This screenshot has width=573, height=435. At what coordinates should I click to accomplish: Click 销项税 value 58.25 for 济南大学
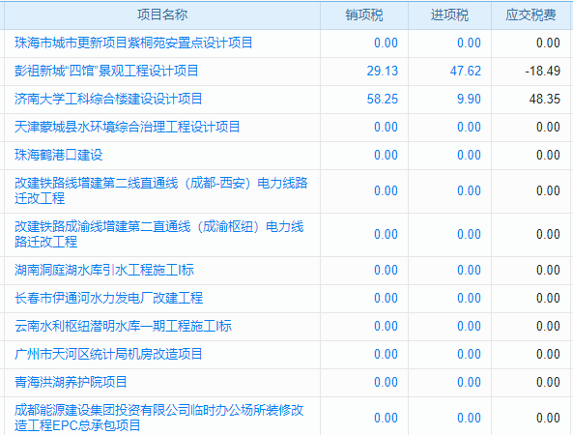click(x=383, y=99)
